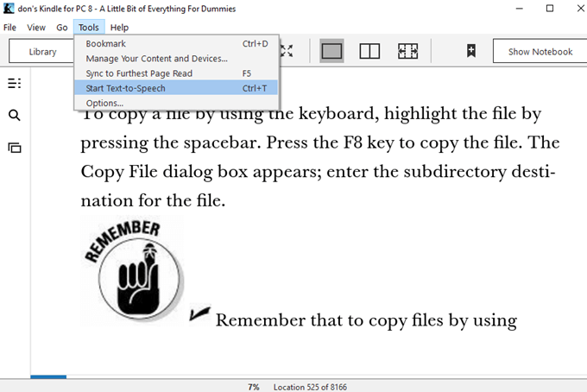Choose Bookmark from the Tools menu

tap(176, 44)
